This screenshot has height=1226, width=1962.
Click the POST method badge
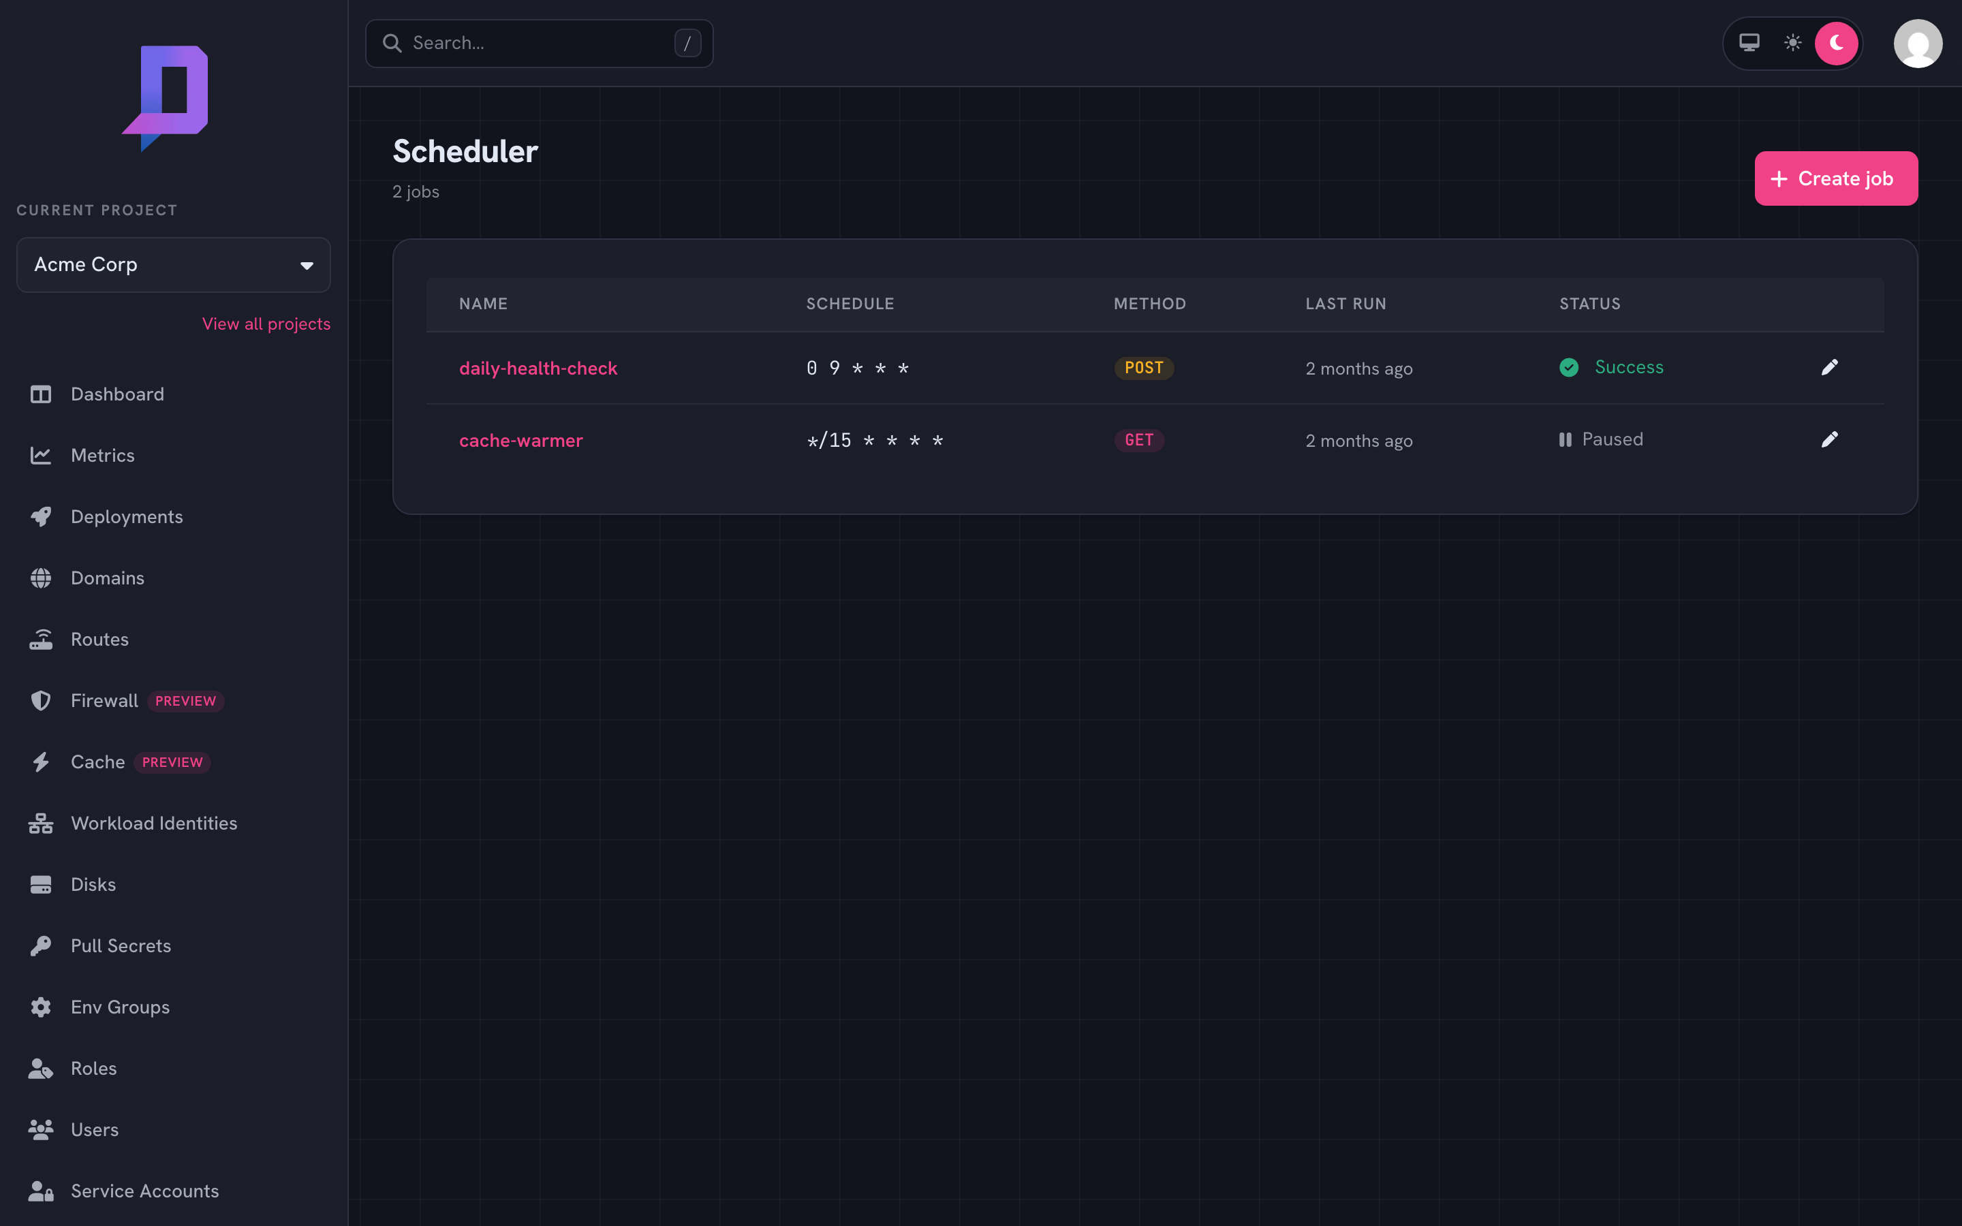coord(1144,368)
